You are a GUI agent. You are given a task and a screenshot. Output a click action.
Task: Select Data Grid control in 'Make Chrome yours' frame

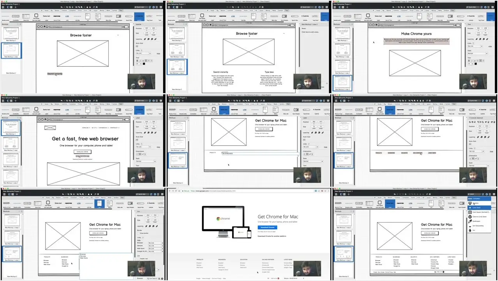(x=358, y=17)
